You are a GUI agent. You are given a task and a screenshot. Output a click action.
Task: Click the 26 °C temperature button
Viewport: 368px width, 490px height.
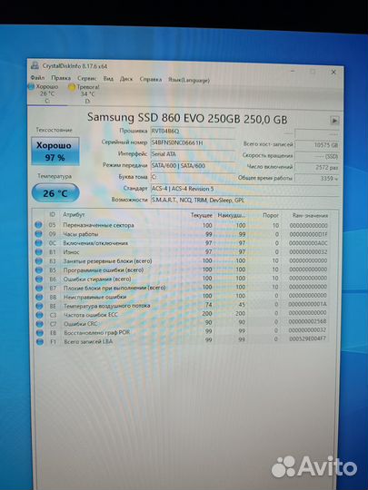(x=55, y=193)
